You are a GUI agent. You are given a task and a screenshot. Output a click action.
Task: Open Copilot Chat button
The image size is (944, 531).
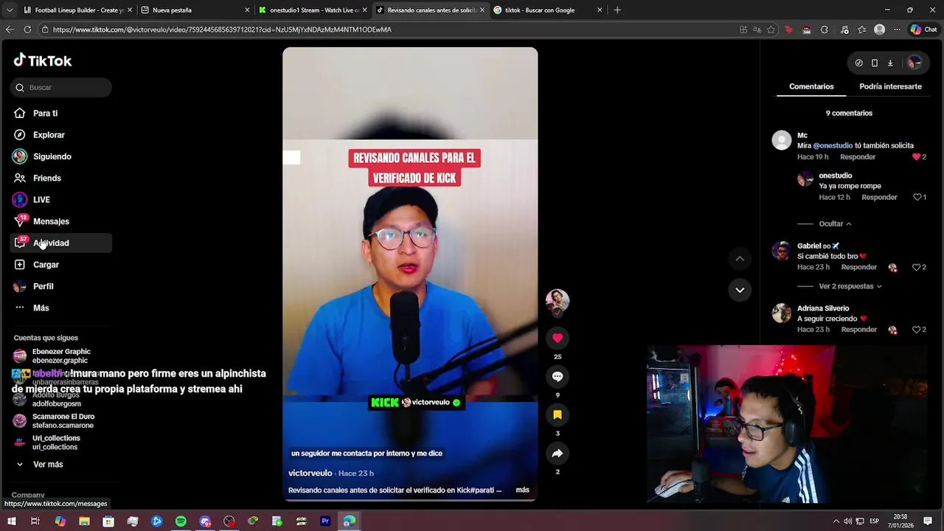(x=923, y=29)
